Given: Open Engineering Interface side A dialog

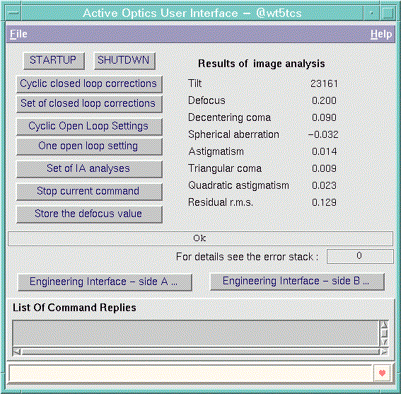Looking at the screenshot, I should click(105, 282).
